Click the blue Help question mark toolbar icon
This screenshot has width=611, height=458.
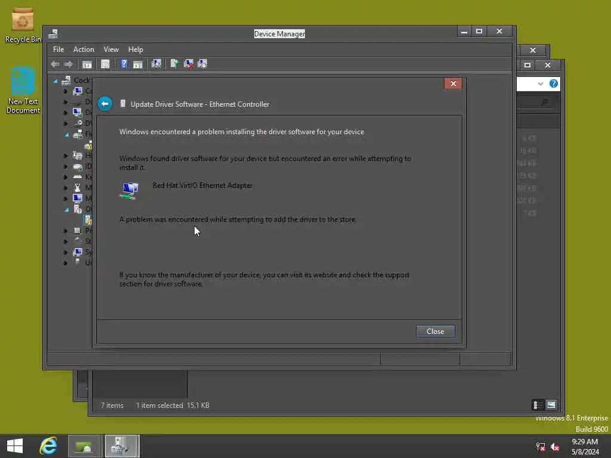[x=124, y=64]
